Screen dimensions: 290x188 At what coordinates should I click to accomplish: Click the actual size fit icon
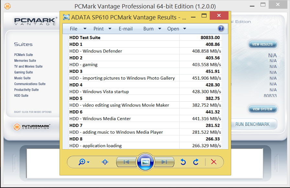coord(105,162)
